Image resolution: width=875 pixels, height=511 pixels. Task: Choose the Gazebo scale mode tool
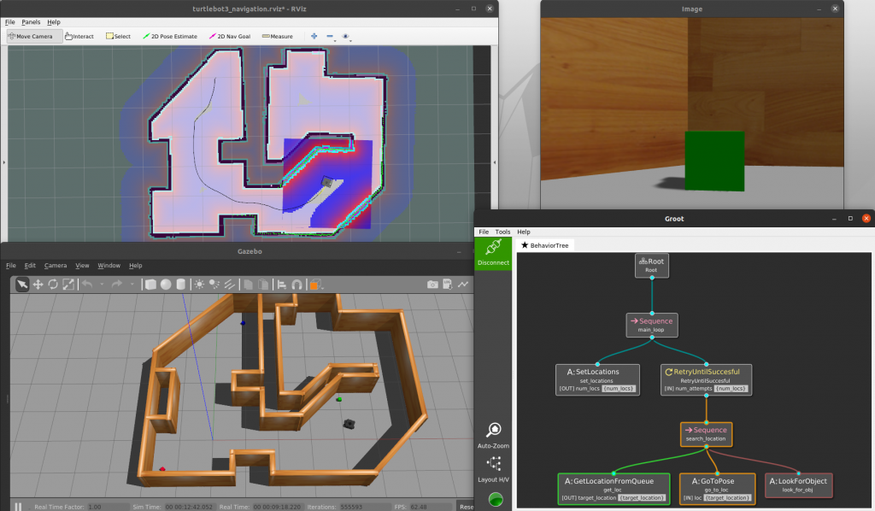coord(68,285)
